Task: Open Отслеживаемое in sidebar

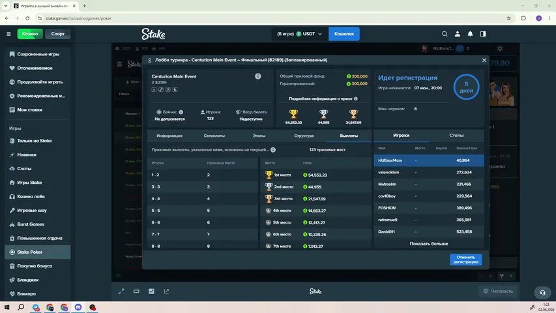Action: (x=38, y=68)
